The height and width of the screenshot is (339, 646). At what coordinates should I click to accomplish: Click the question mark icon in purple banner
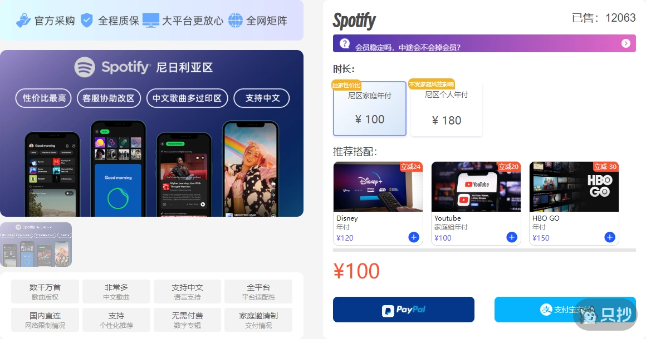pyautogui.click(x=345, y=43)
